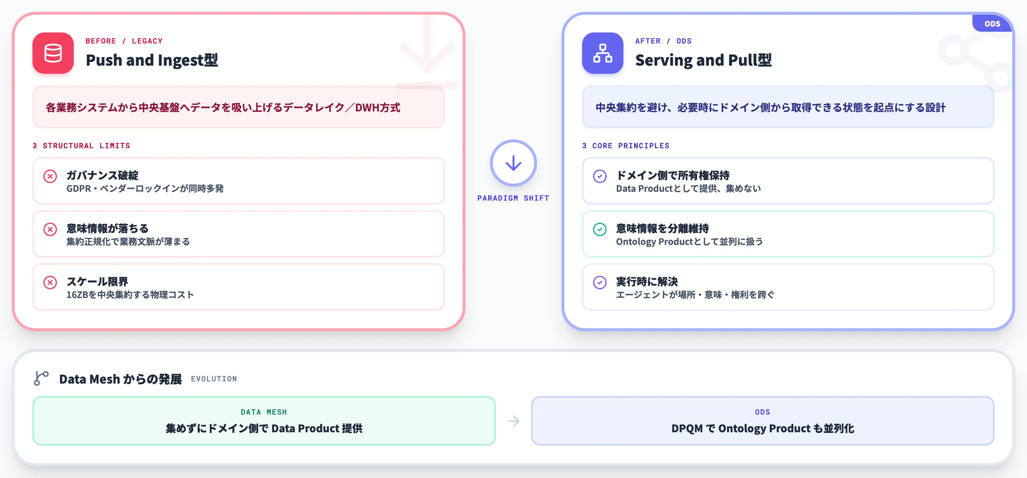Click the purple network hierarchy icon for Serving and Pull
The width and height of the screenshot is (1027, 478).
[x=602, y=53]
